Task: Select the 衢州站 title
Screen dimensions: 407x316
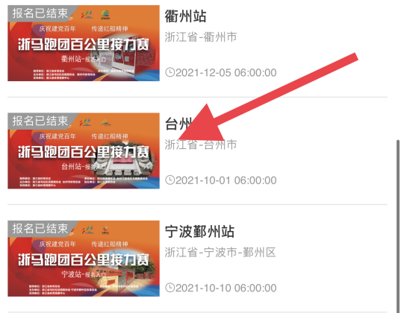Action: pos(186,16)
